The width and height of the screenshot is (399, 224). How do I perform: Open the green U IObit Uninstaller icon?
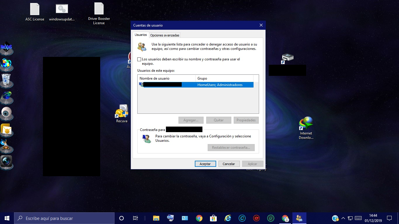271,218
